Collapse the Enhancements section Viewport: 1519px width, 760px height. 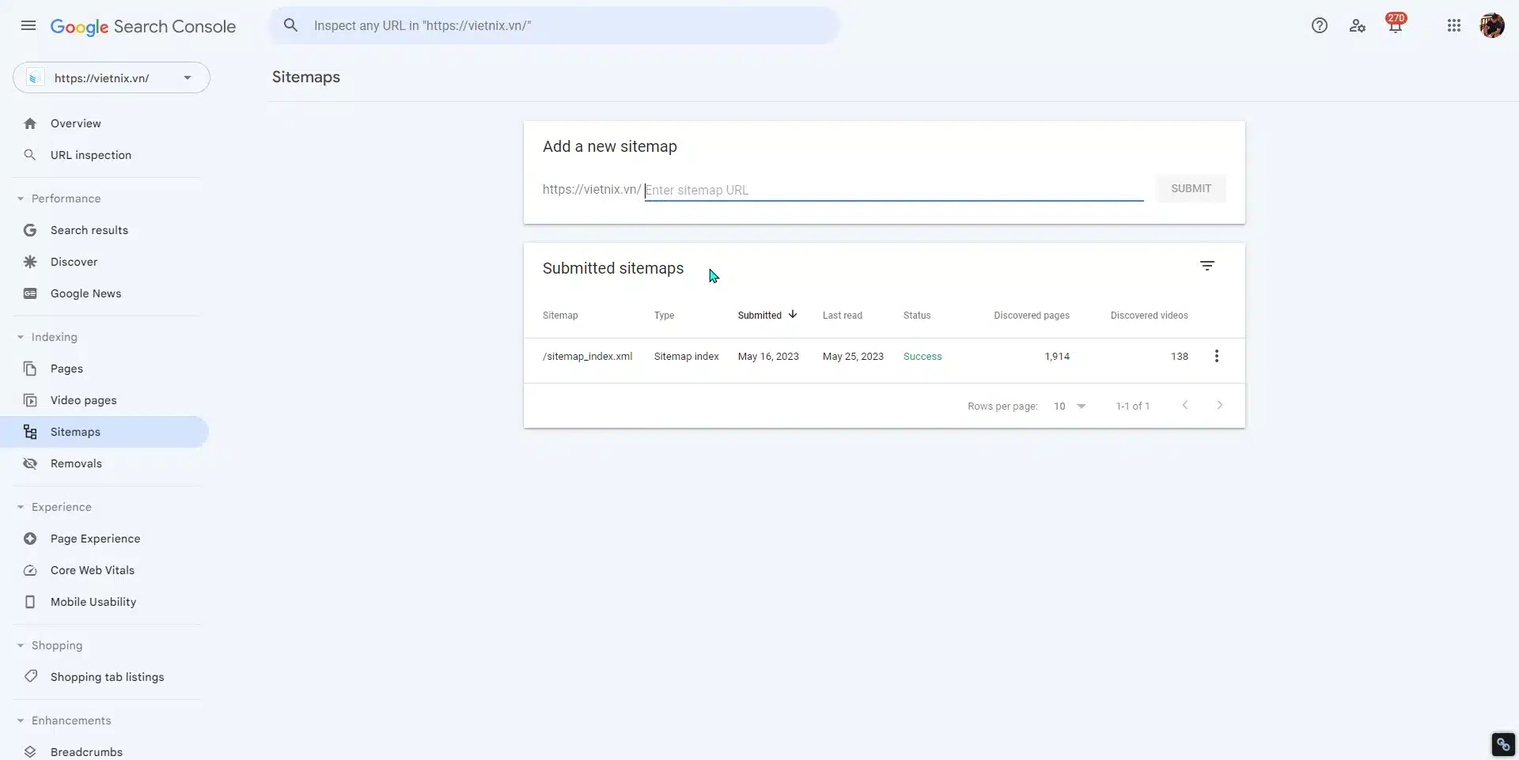[x=21, y=720]
